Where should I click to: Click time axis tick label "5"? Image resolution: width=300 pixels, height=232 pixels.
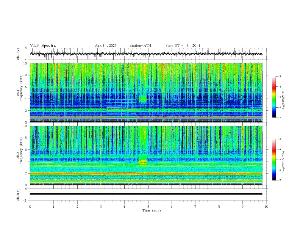click(148, 207)
